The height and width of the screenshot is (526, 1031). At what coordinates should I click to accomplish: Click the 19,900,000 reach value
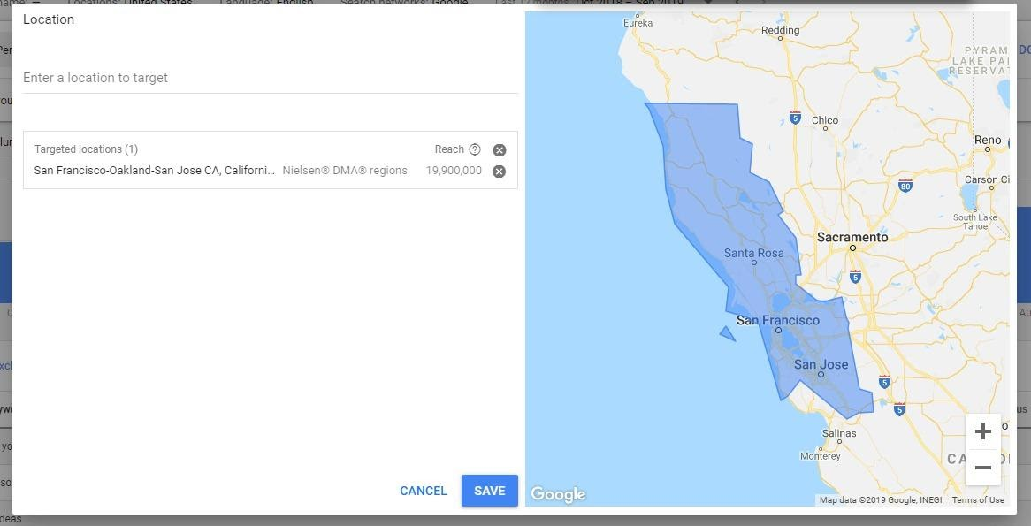[454, 171]
